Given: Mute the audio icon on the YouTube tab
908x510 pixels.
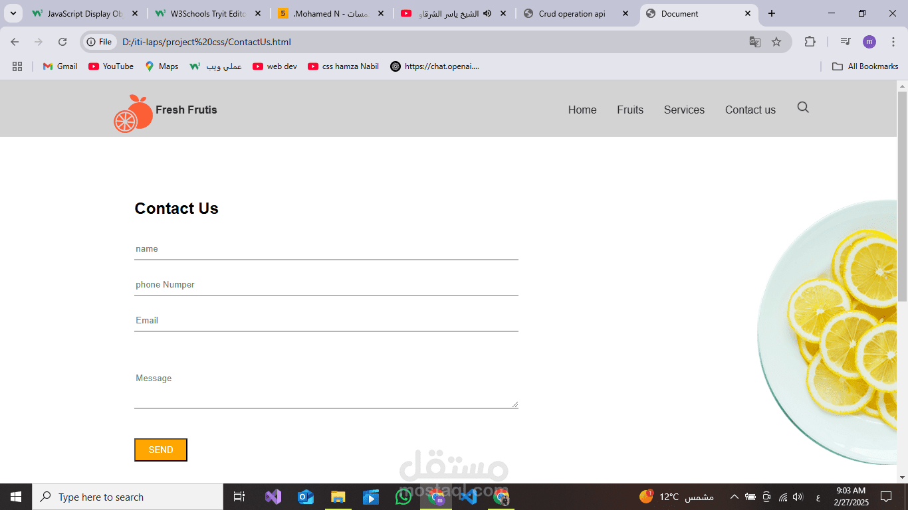Looking at the screenshot, I should pos(487,13).
